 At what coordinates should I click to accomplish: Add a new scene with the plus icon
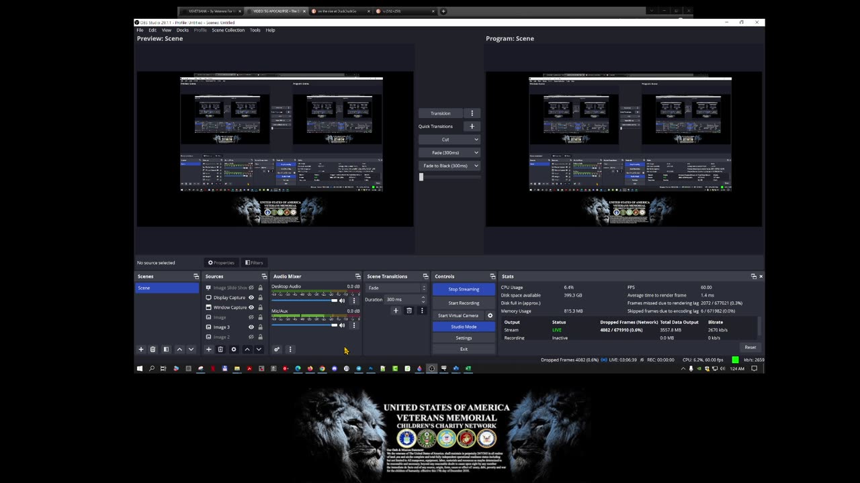141,350
